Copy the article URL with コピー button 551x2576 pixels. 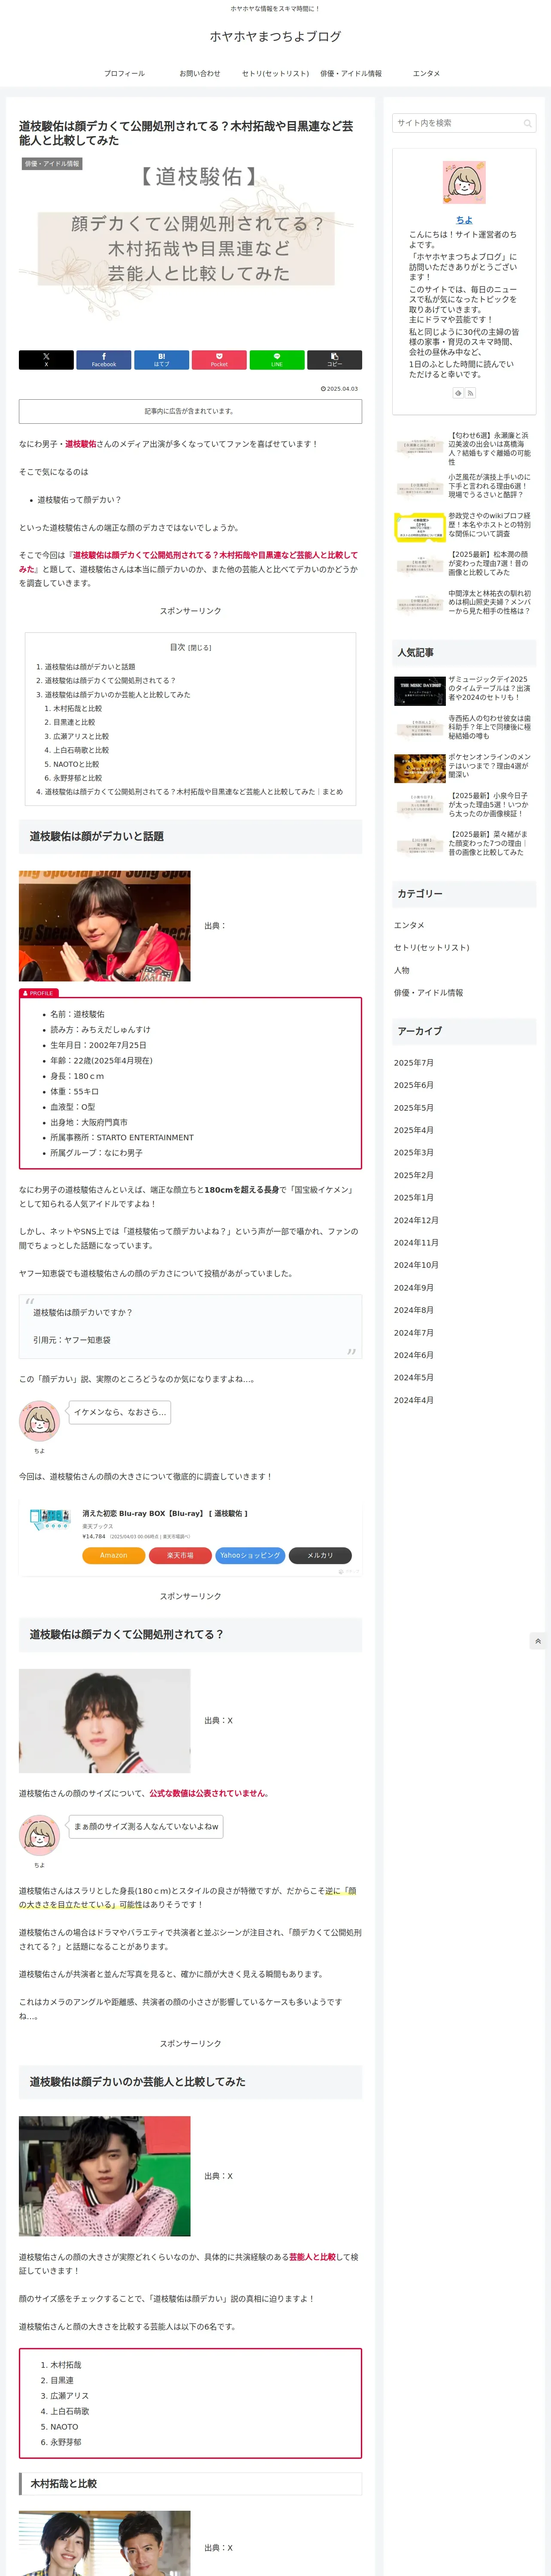334,360
